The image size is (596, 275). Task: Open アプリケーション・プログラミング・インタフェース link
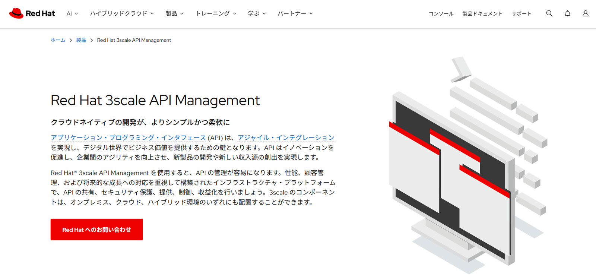[128, 137]
